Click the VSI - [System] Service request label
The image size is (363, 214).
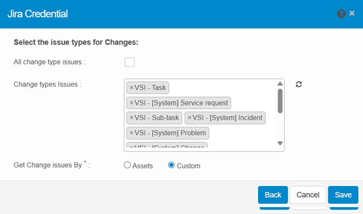coord(183,103)
